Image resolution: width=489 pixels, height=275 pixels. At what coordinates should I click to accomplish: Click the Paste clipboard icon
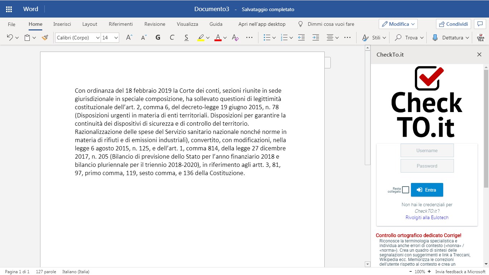(27, 38)
